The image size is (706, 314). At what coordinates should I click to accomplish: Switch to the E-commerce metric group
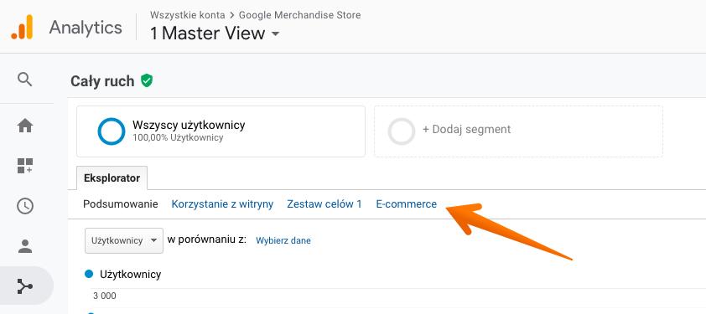406,204
